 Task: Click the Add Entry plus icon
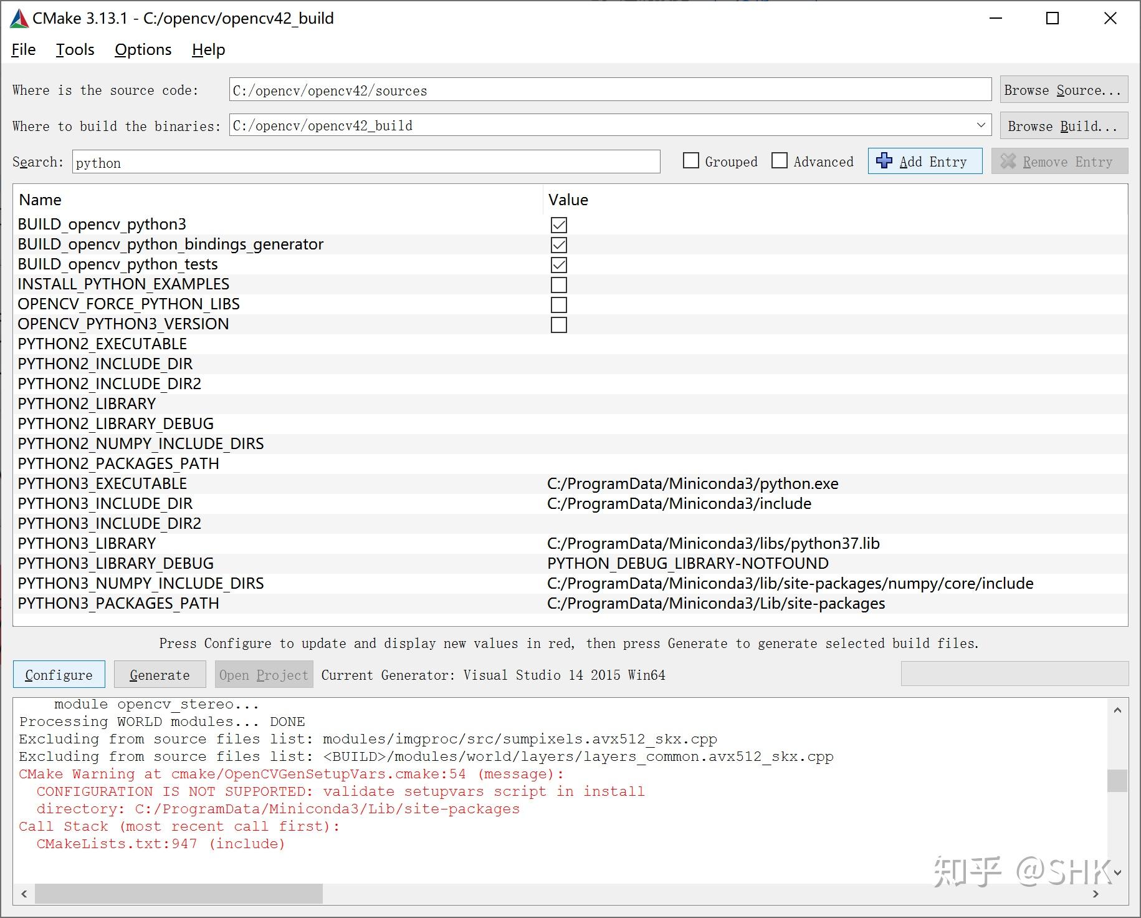884,161
